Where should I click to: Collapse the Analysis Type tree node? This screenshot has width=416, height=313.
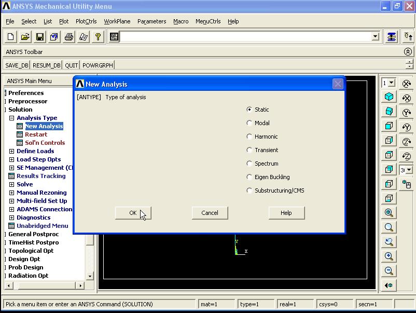coord(12,118)
